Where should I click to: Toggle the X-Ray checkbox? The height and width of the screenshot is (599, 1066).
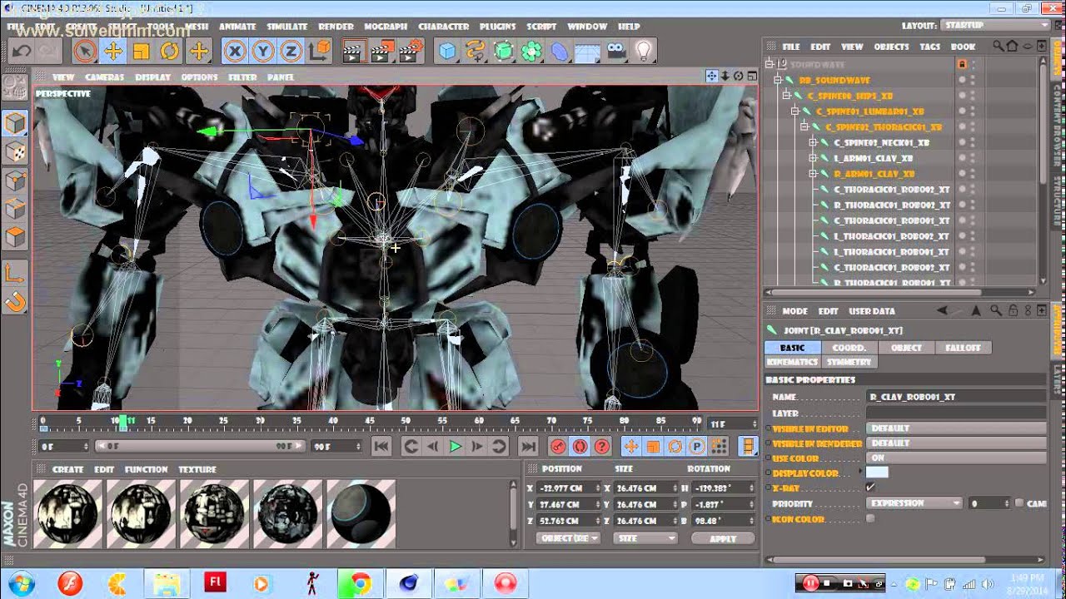click(x=870, y=488)
